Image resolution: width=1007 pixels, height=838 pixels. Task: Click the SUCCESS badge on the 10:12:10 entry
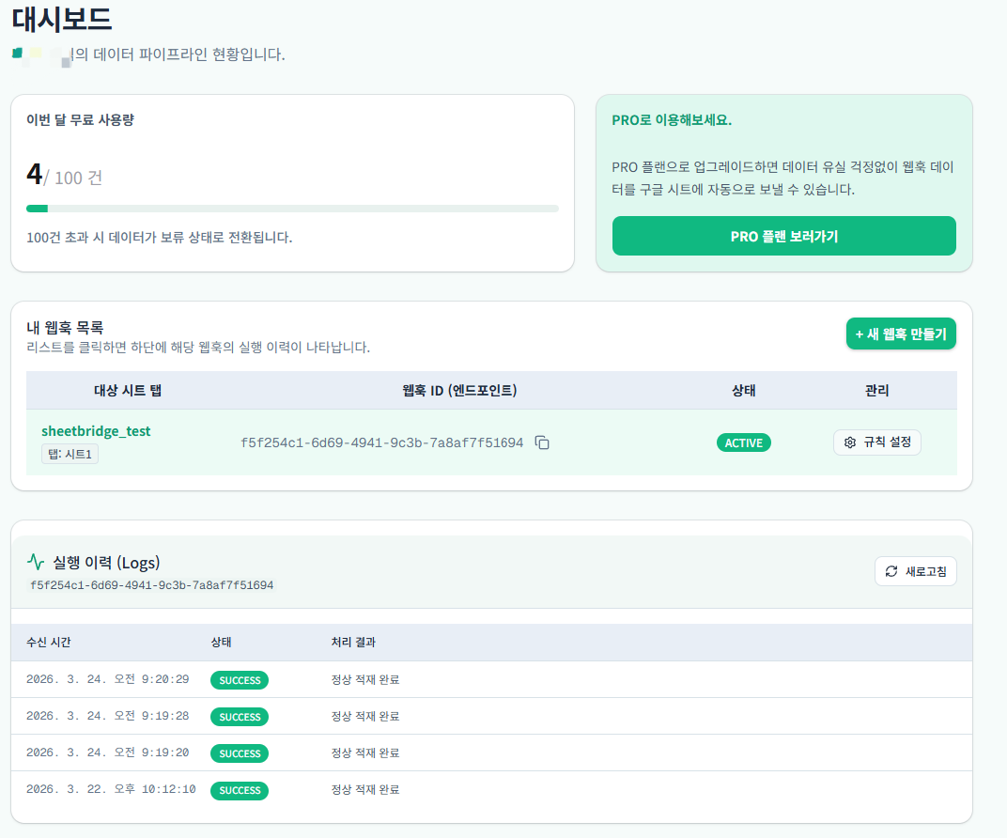pos(239,790)
